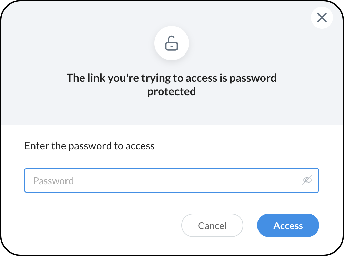This screenshot has width=344, height=256.
Task: Dismiss the dialog using the round X icon
Action: tap(322, 18)
